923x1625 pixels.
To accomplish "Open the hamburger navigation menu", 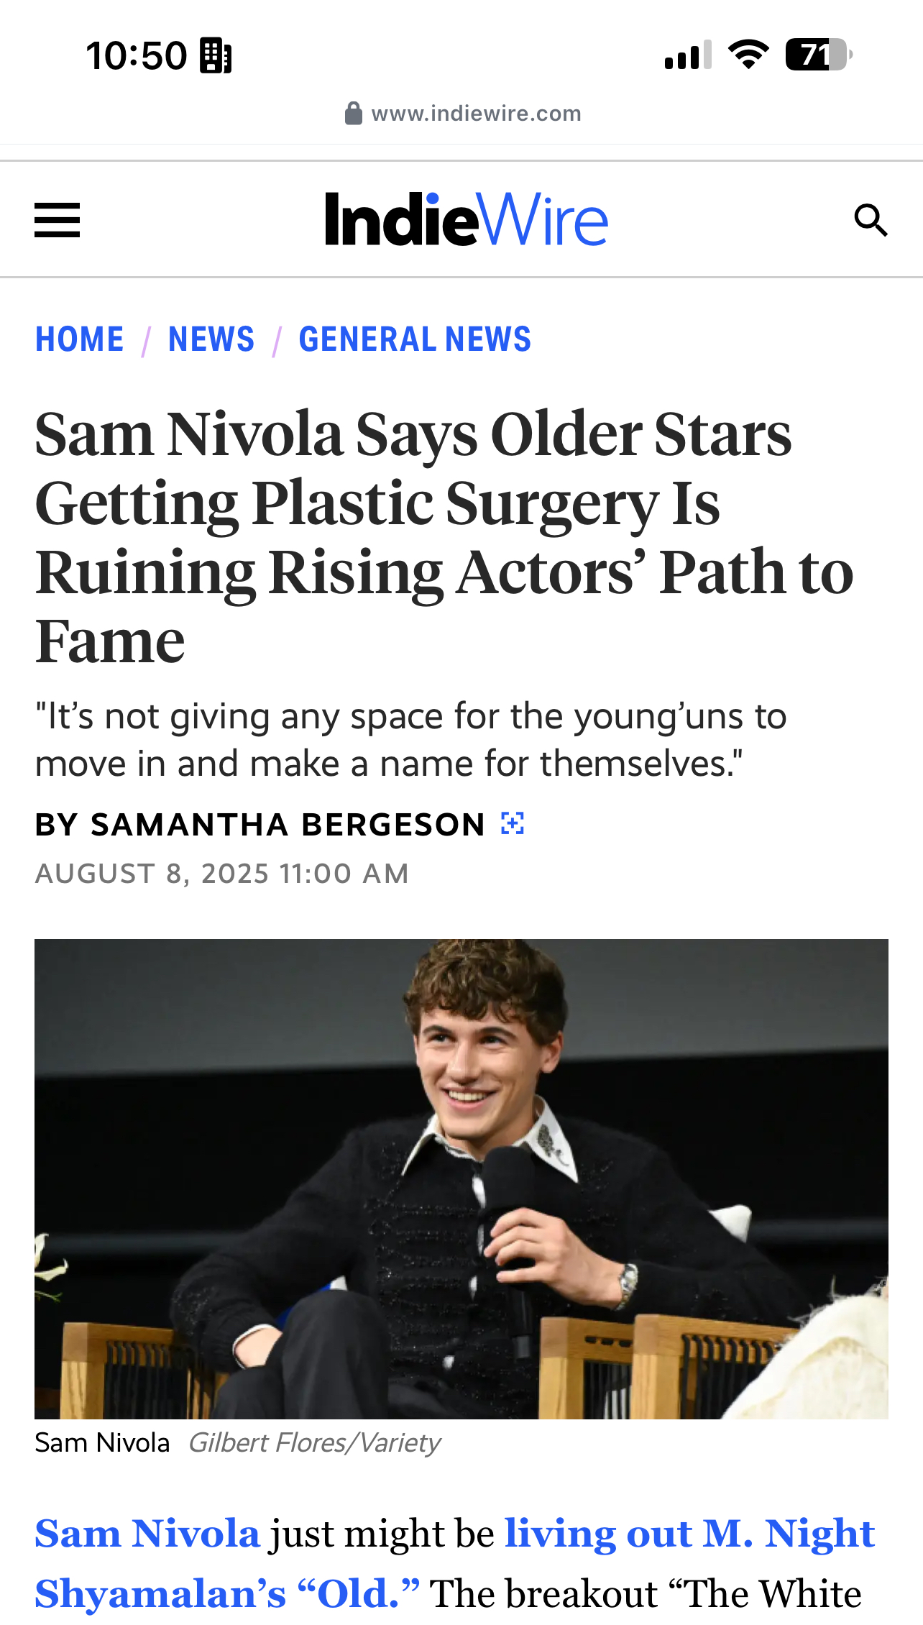I will 58,220.
